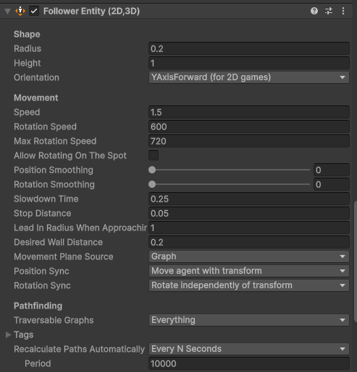Click the Radius input field
The width and height of the screenshot is (357, 372).
tap(249, 48)
